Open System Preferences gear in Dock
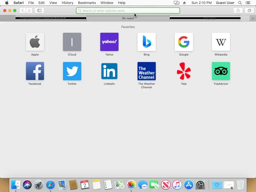 tap(200, 185)
